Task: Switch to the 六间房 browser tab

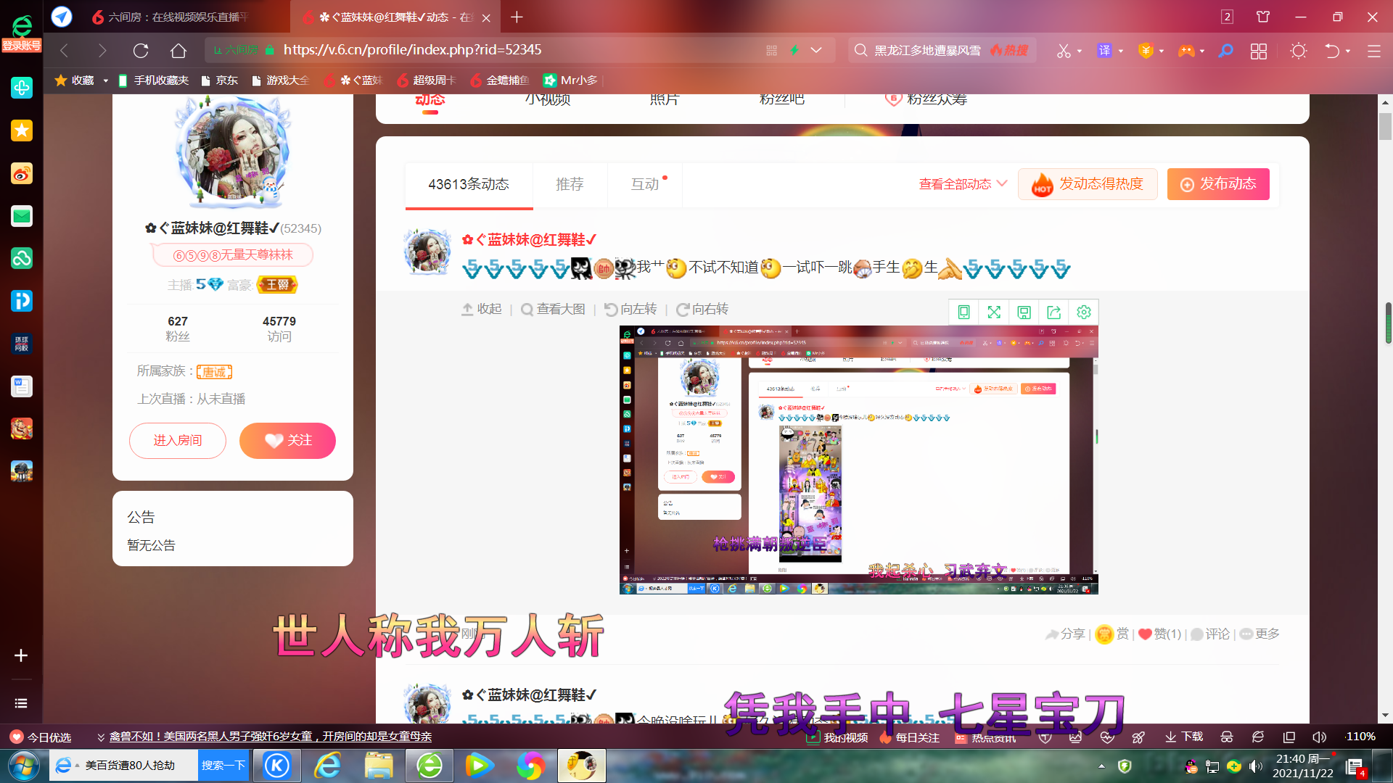Action: pyautogui.click(x=170, y=17)
